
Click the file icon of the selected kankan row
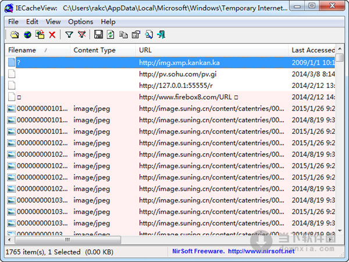(12, 62)
